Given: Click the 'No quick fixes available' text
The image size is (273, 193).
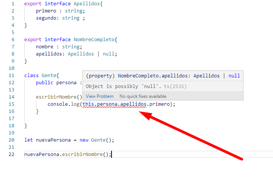Looking at the screenshot, I should (x=143, y=96).
